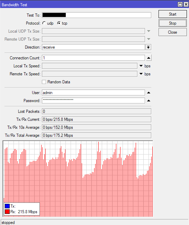Maximize the Bandwidth Test window
Viewport: 189px width, 225px height.
[180, 5]
